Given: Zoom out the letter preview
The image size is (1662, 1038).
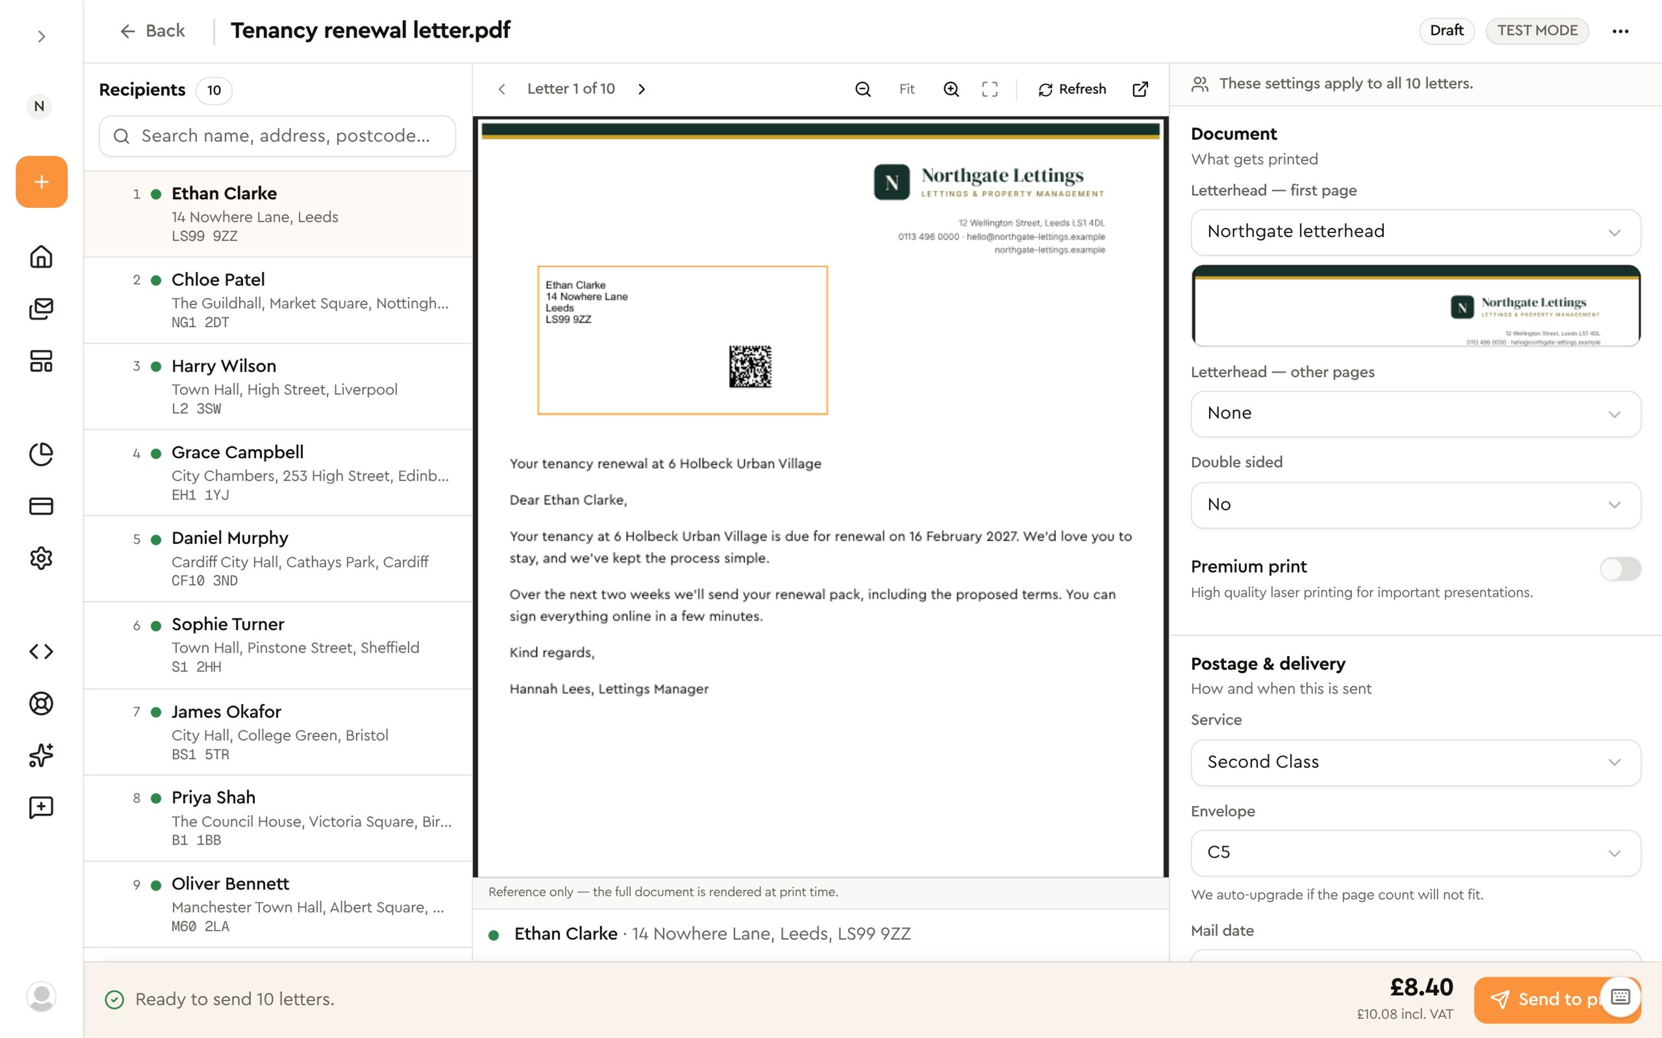Looking at the screenshot, I should point(863,89).
